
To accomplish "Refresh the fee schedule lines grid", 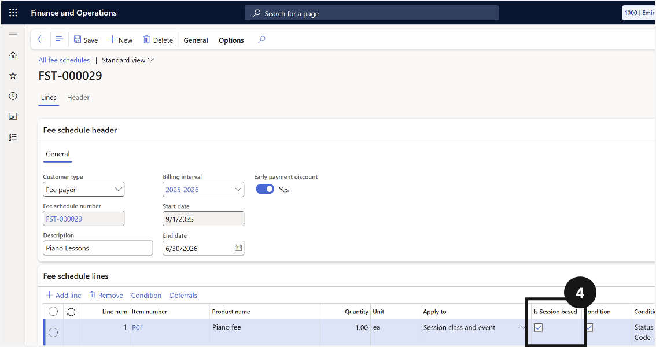I will click(x=71, y=312).
